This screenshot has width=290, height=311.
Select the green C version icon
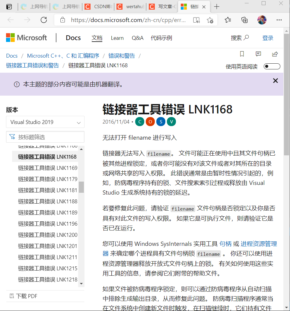140,122
